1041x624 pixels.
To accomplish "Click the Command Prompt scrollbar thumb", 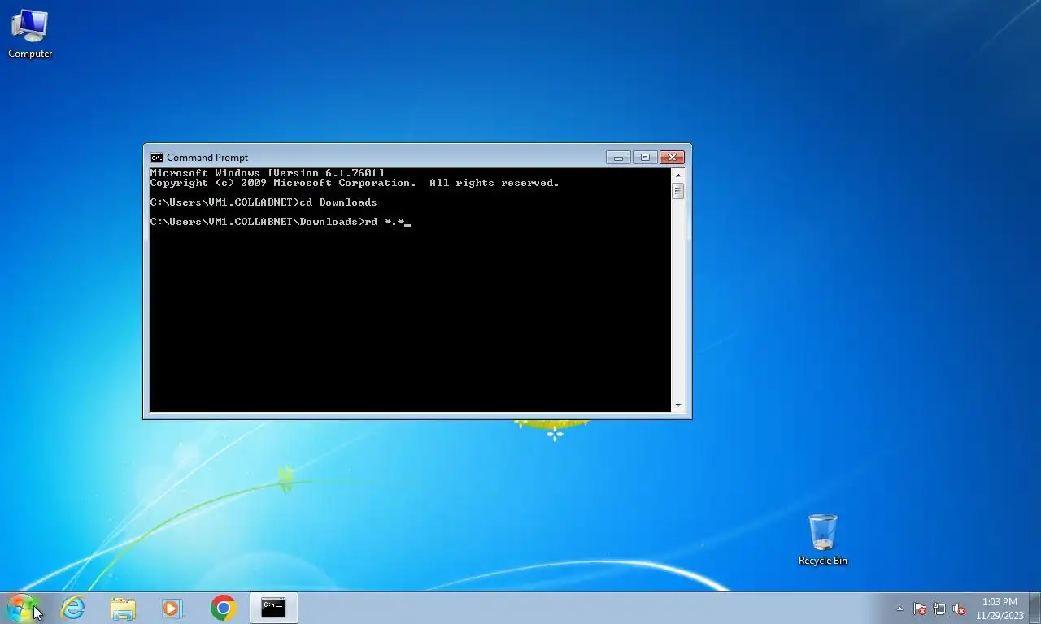I will 678,191.
